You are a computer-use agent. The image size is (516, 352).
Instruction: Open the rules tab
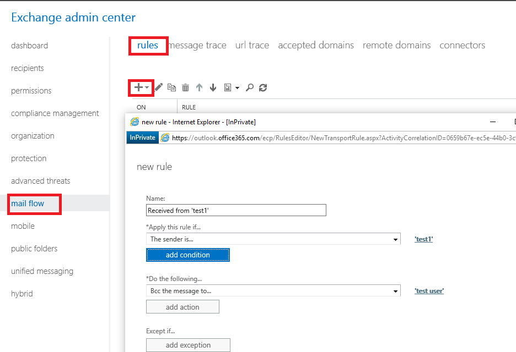coord(148,45)
